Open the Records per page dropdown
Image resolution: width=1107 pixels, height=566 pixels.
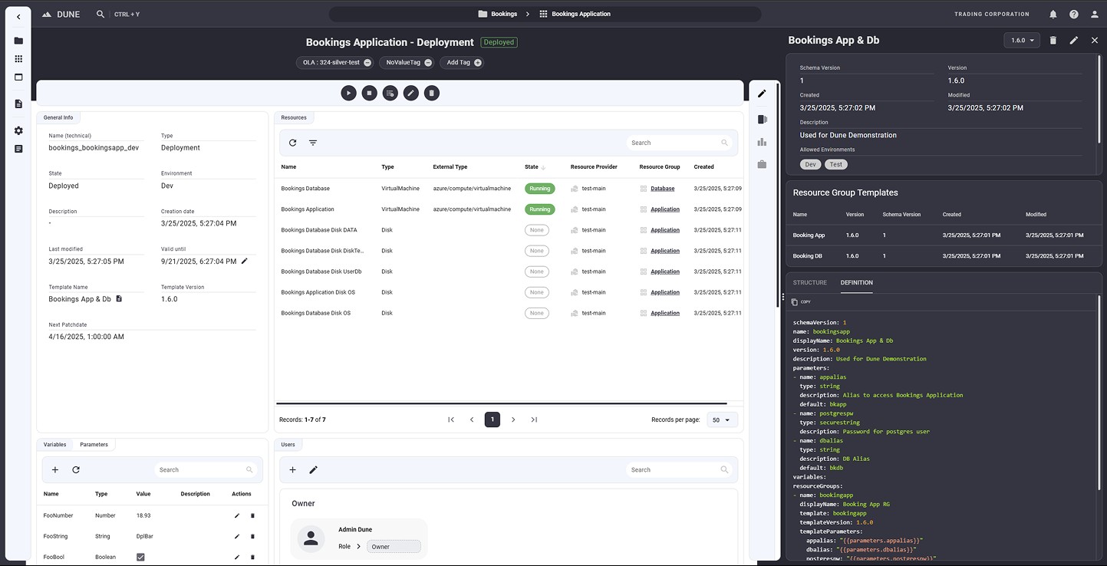point(722,420)
